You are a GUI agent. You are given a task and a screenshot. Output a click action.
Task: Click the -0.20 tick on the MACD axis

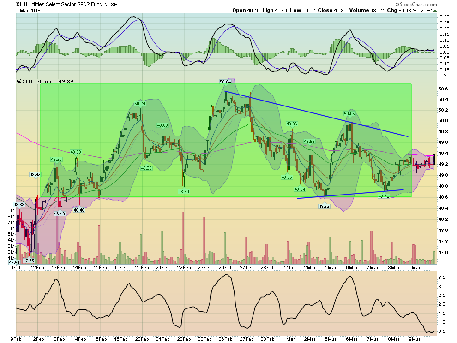click(444, 76)
